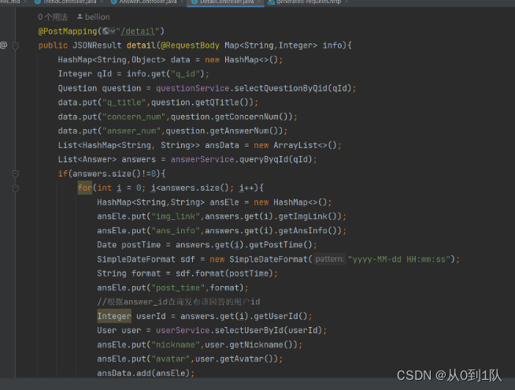Click the "answer_num" string literal
Image resolution: width=515 pixels, height=390 pixels.
coord(132,131)
